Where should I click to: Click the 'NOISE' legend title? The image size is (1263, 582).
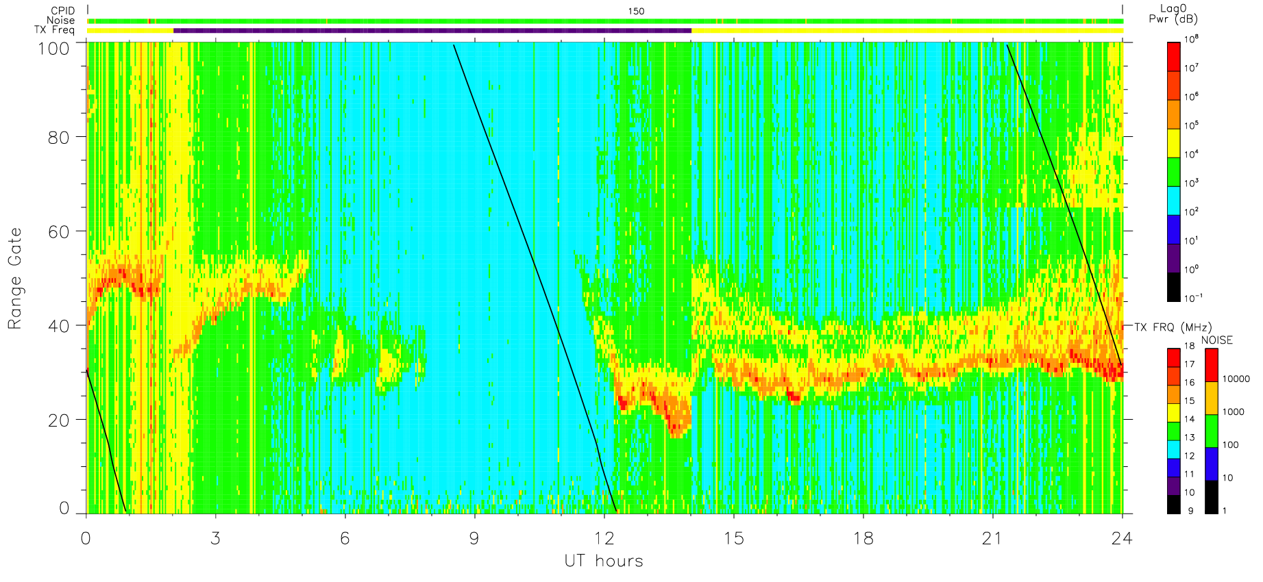[x=1216, y=340]
